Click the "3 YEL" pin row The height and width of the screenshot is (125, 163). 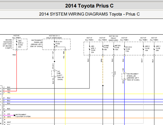click(x=7, y=93)
